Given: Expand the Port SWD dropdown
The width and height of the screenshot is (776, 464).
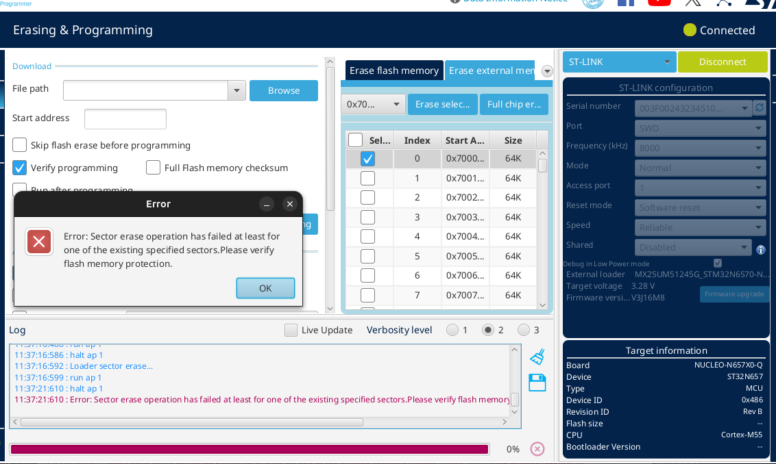Looking at the screenshot, I should pos(700,128).
